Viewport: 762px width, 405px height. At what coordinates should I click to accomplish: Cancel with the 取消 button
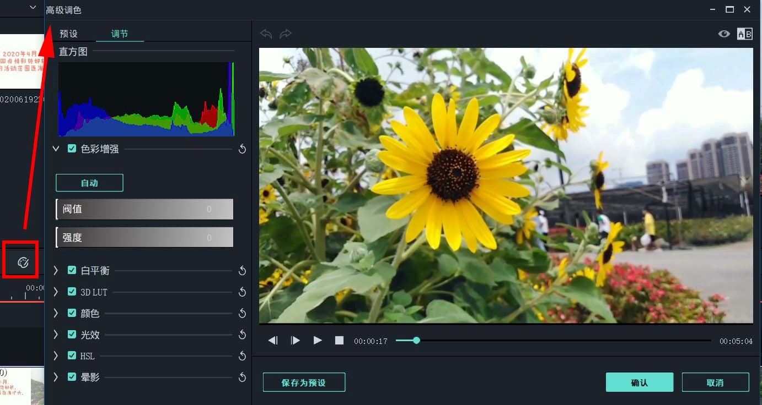tap(715, 382)
